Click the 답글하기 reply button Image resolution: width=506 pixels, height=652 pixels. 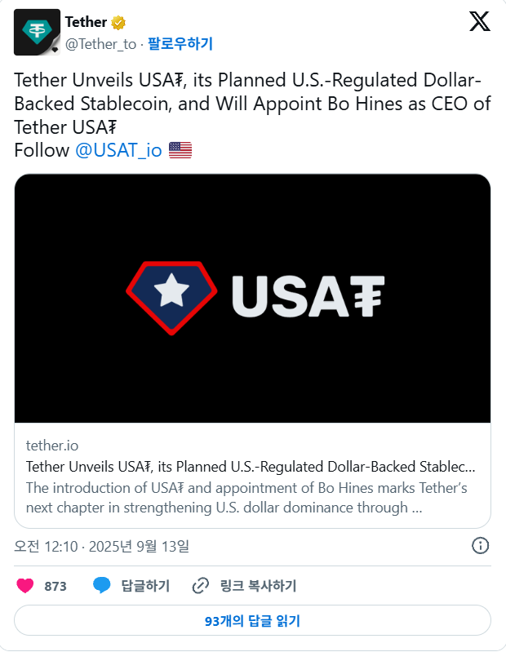(145, 586)
